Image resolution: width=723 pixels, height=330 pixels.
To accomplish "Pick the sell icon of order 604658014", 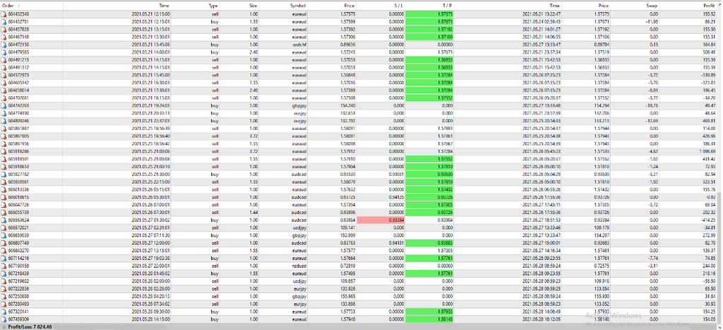I will [x=4, y=90].
